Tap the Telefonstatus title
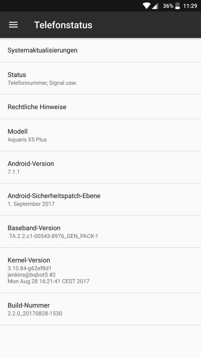 [63, 25]
